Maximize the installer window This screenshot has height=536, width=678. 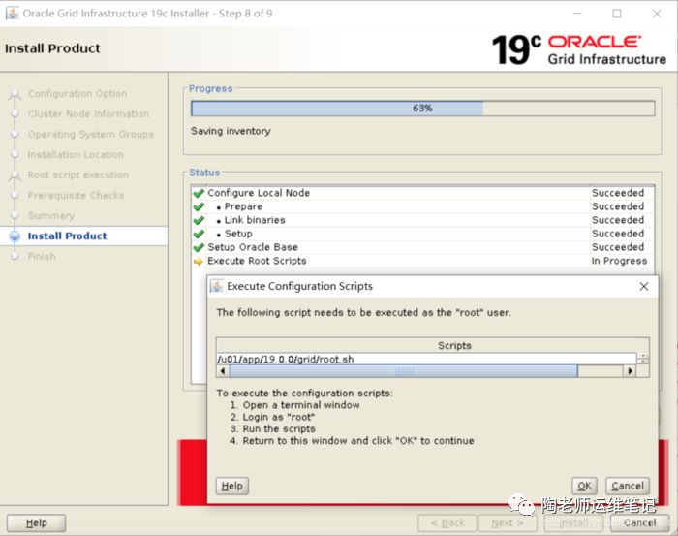(617, 14)
